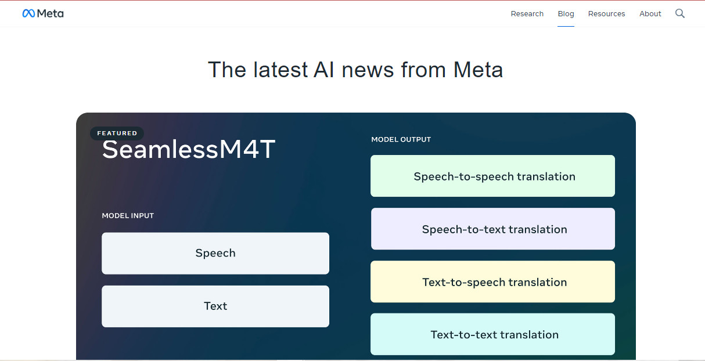Click the Meta wordmark text
Viewport: 705px width, 361px height.
pos(51,13)
